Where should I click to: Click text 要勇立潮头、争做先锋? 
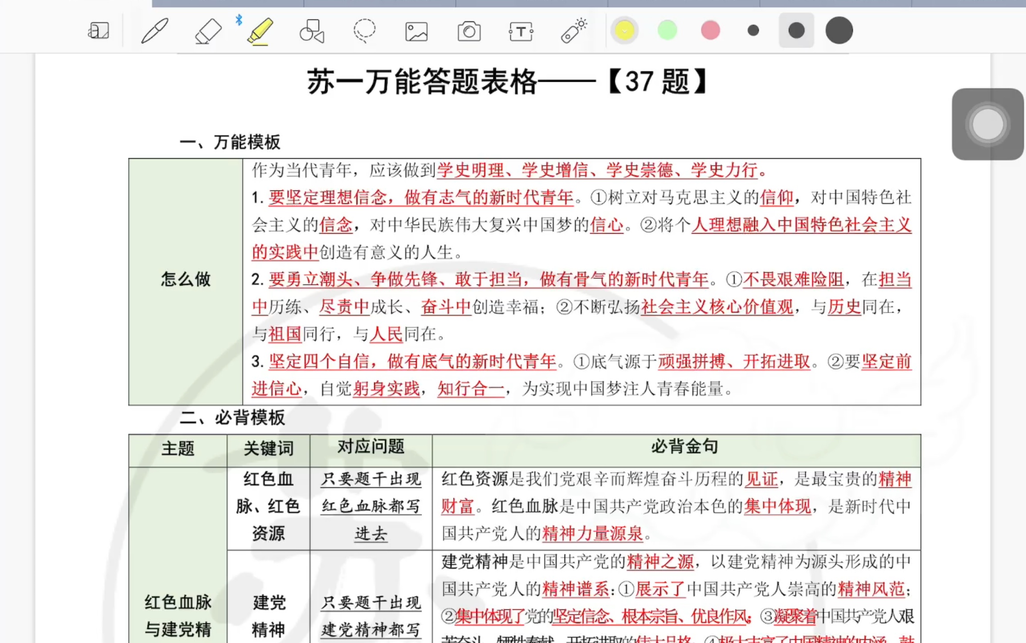[354, 280]
